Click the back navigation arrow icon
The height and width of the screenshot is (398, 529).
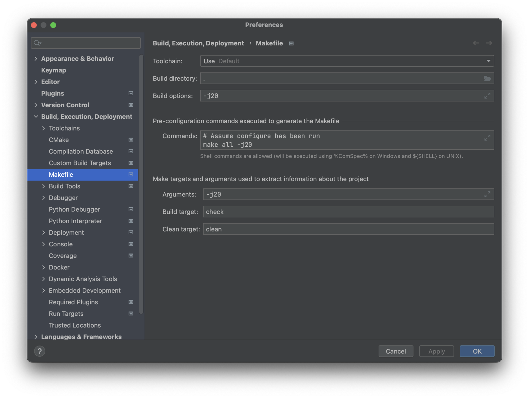point(476,43)
